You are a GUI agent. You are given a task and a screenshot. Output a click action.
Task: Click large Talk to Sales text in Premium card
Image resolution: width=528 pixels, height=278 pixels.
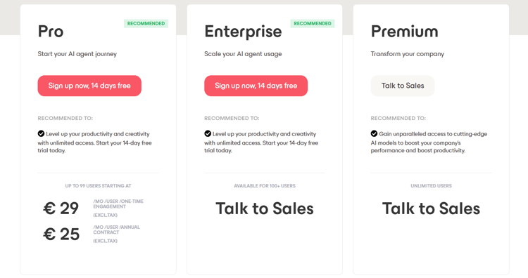coord(431,208)
